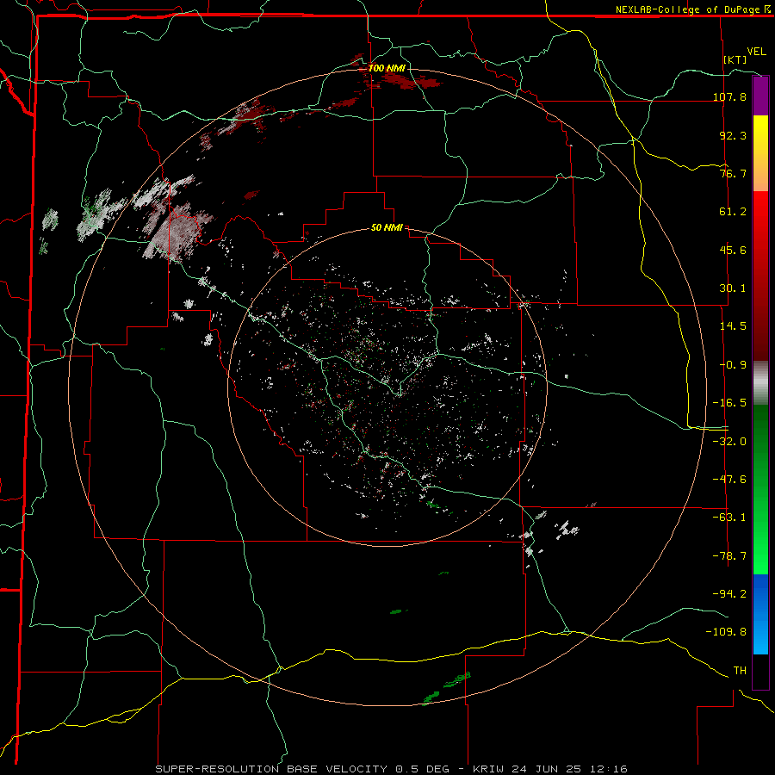Viewport: 775px width, 775px height.
Task: Click the 61.2 velocity scale value
Action: (x=733, y=212)
